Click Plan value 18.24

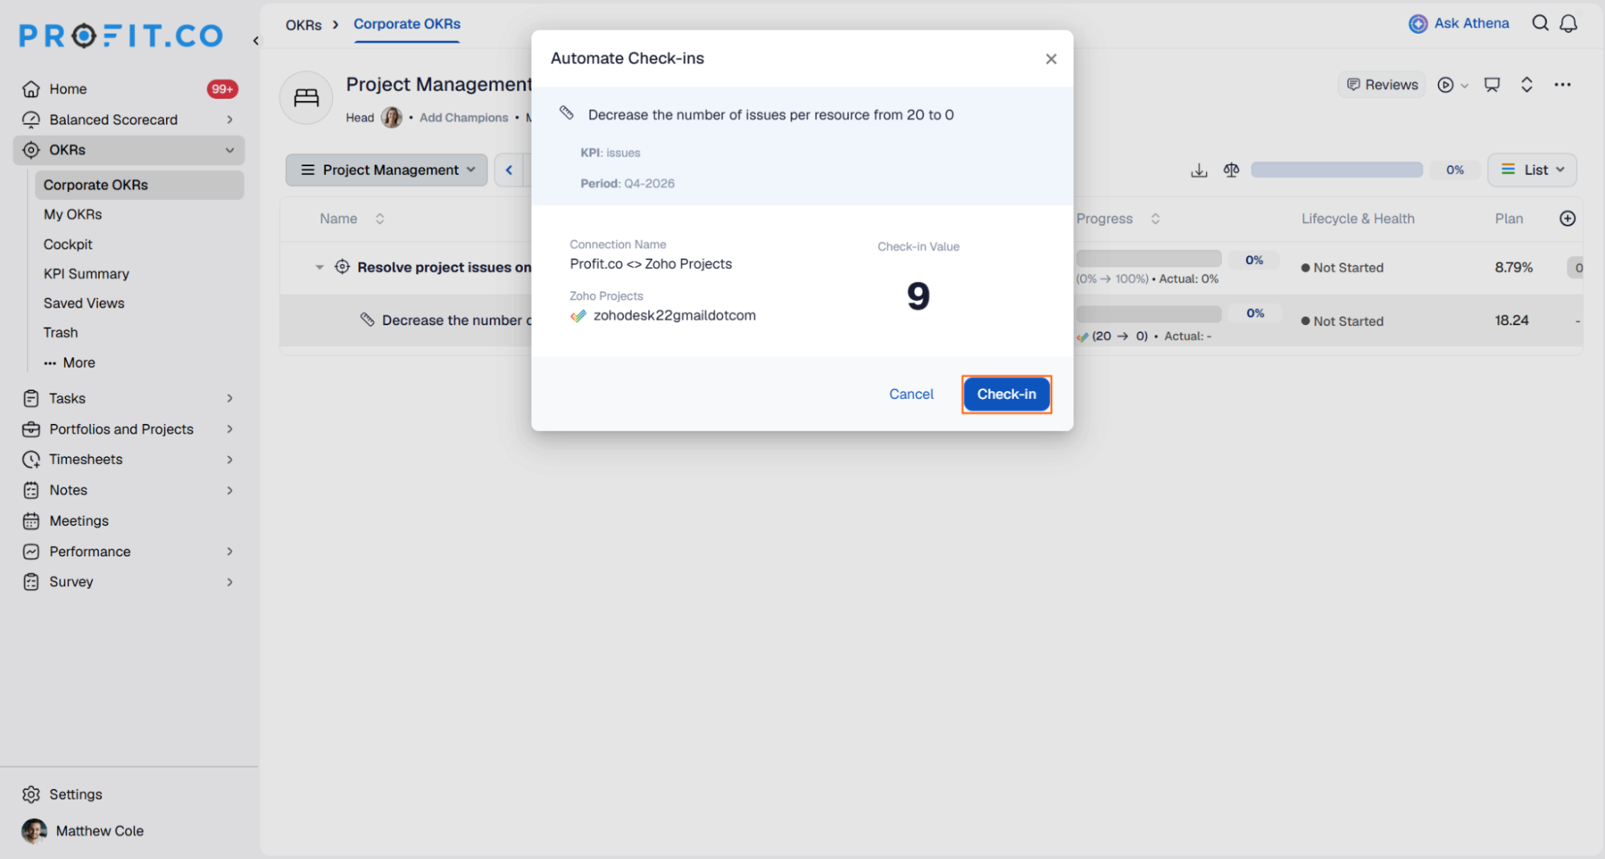pyautogui.click(x=1511, y=320)
